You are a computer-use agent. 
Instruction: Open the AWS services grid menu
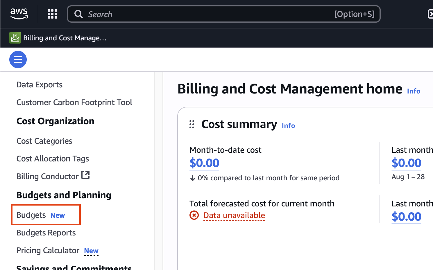[52, 14]
